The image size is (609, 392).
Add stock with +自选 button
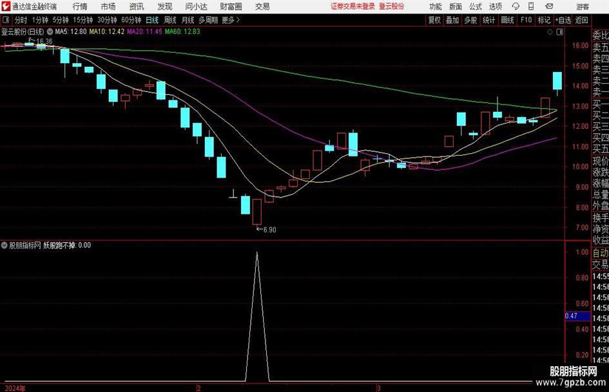click(563, 20)
